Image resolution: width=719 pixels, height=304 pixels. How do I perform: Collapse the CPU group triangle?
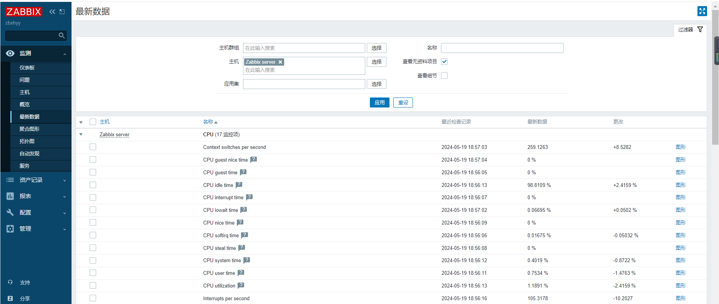(x=81, y=134)
